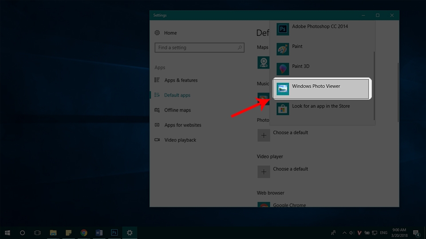Click the app list popup scrollbar

point(374,85)
